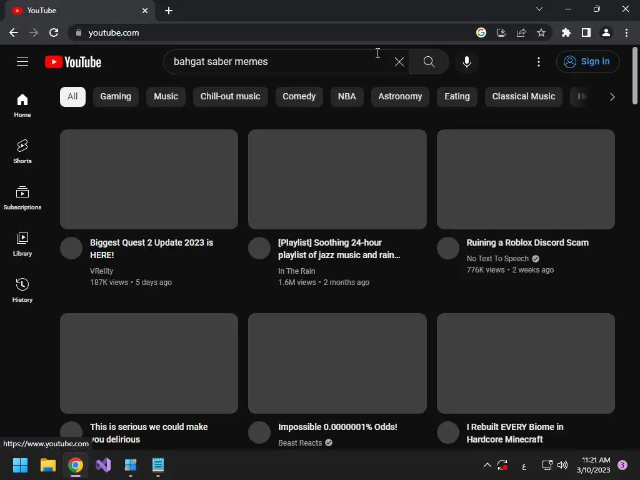640x480 pixels.
Task: Click the Sign in button
Action: click(587, 62)
